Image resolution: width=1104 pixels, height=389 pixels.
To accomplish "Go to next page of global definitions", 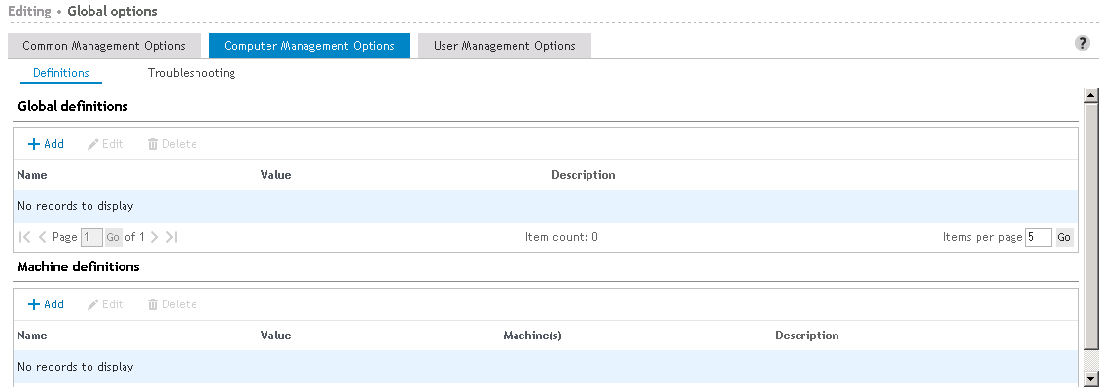I will point(155,237).
